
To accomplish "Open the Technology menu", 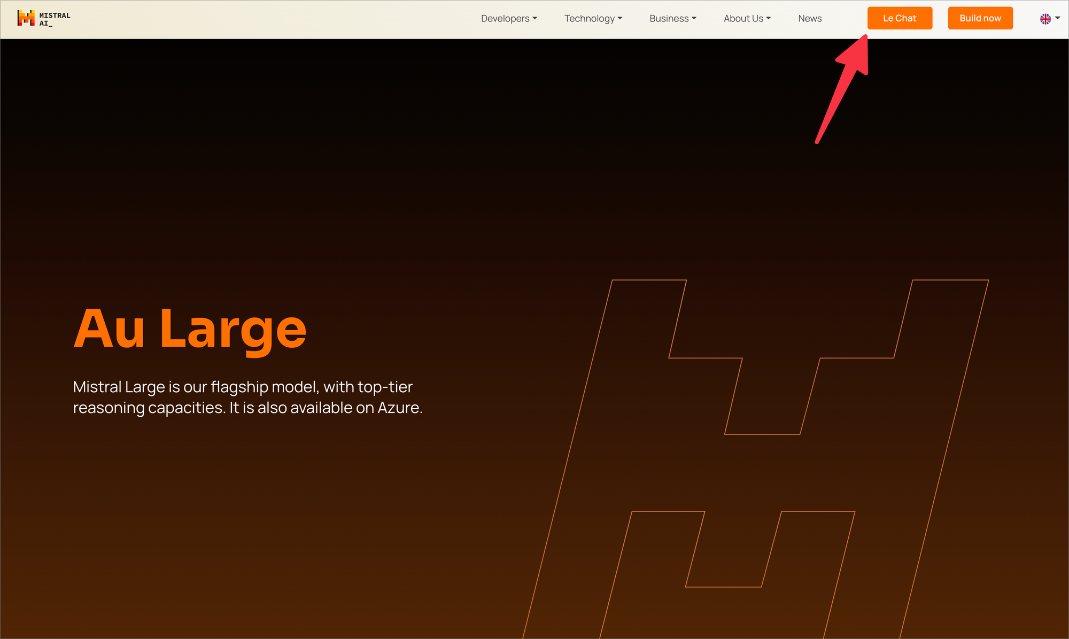I will tap(590, 19).
